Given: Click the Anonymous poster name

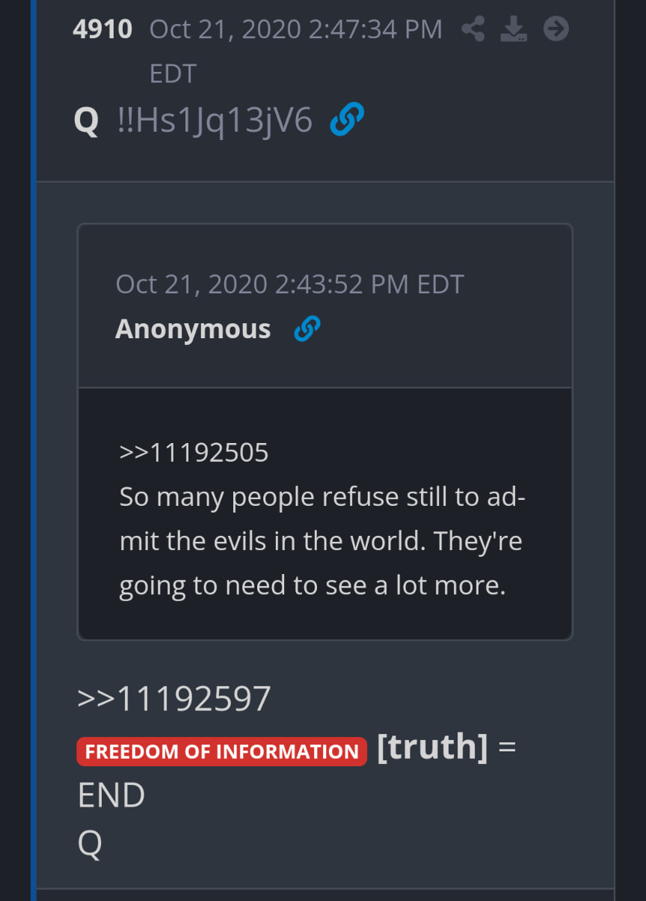Looking at the screenshot, I should tap(193, 329).
